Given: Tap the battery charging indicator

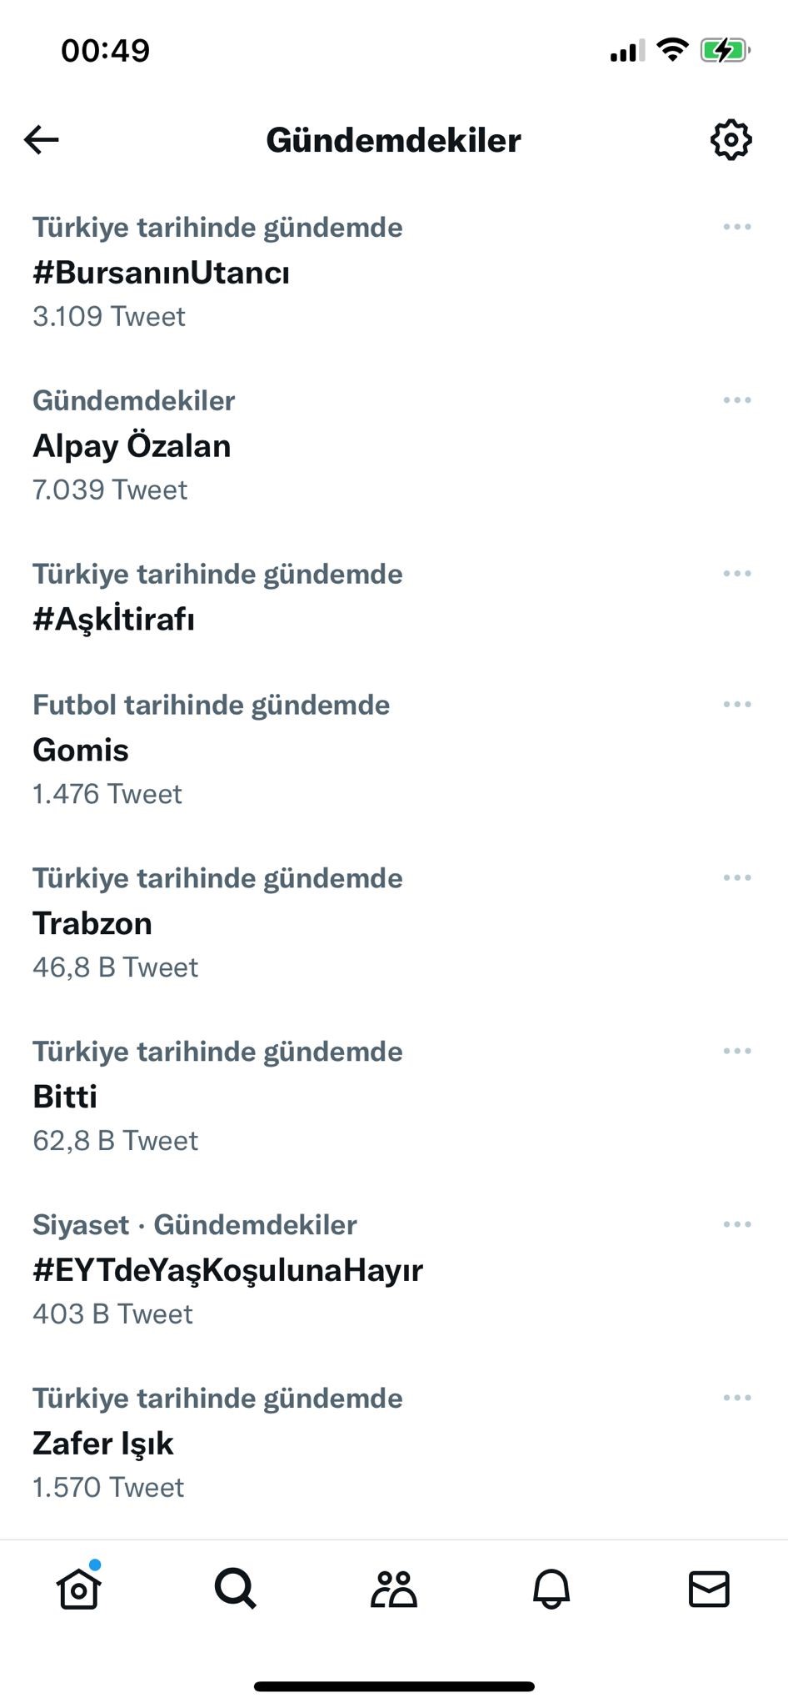Looking at the screenshot, I should [724, 51].
